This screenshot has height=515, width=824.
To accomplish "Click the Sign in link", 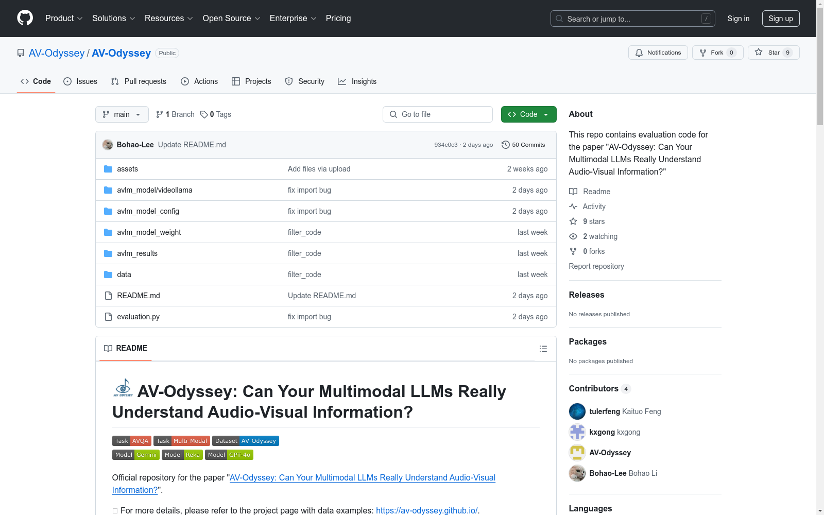I will [739, 19].
